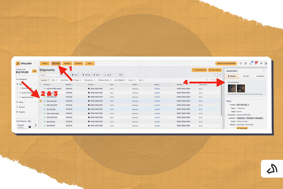
Task: Open the notifications bell with red badge
Action: tap(256, 63)
